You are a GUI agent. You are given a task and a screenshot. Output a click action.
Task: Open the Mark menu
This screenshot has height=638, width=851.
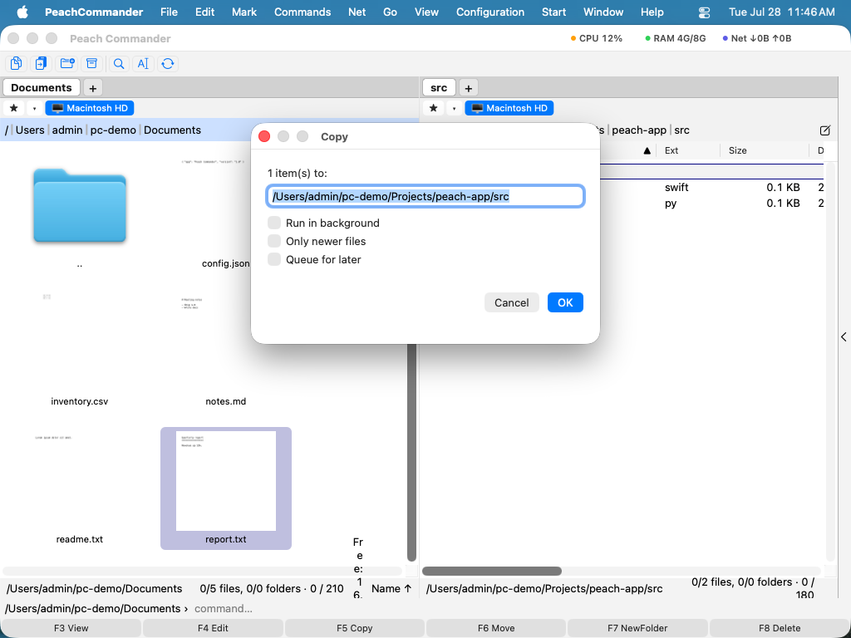(x=244, y=12)
